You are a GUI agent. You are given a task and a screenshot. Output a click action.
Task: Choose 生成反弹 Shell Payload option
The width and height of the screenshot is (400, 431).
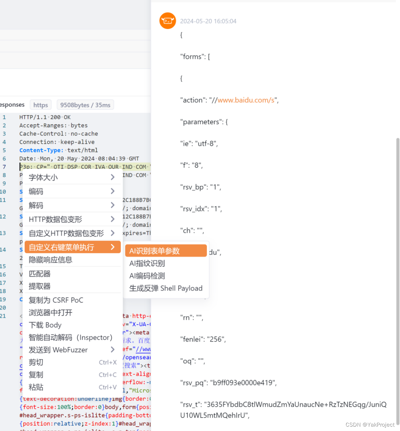166,288
